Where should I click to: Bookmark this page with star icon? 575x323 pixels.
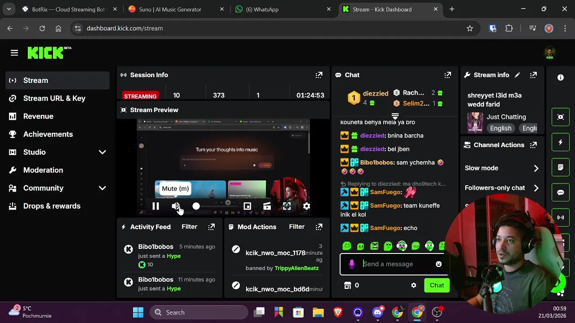pyautogui.click(x=470, y=28)
